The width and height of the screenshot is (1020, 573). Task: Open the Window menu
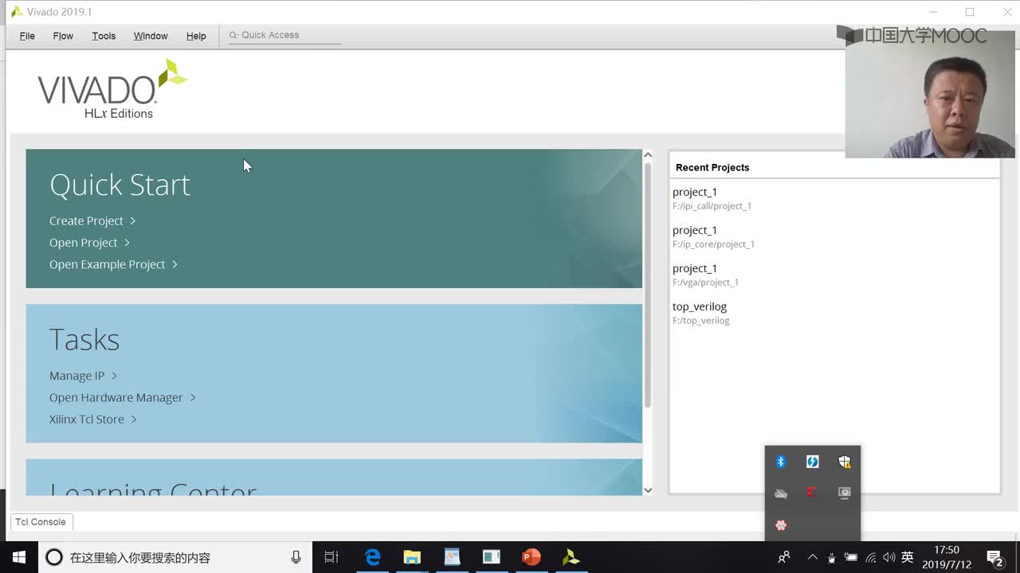(151, 36)
